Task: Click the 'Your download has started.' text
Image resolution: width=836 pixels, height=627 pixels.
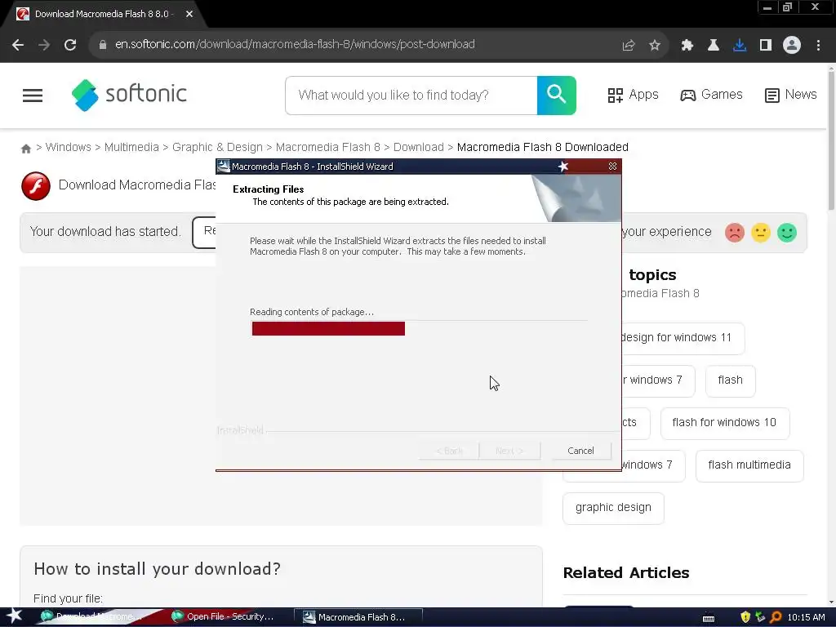Action: (x=105, y=232)
